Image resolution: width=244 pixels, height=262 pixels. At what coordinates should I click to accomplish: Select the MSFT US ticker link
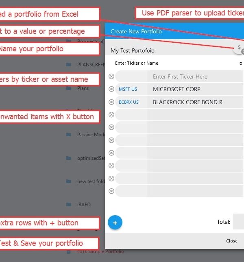[x=128, y=89]
